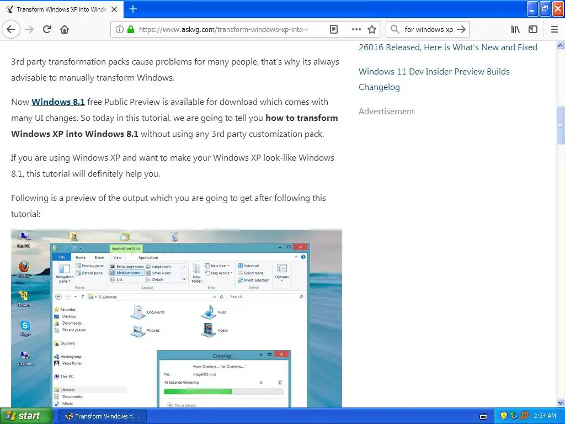Screen dimensions: 565x424
Task: Open page actions three-dot menu
Action: coord(356,29)
